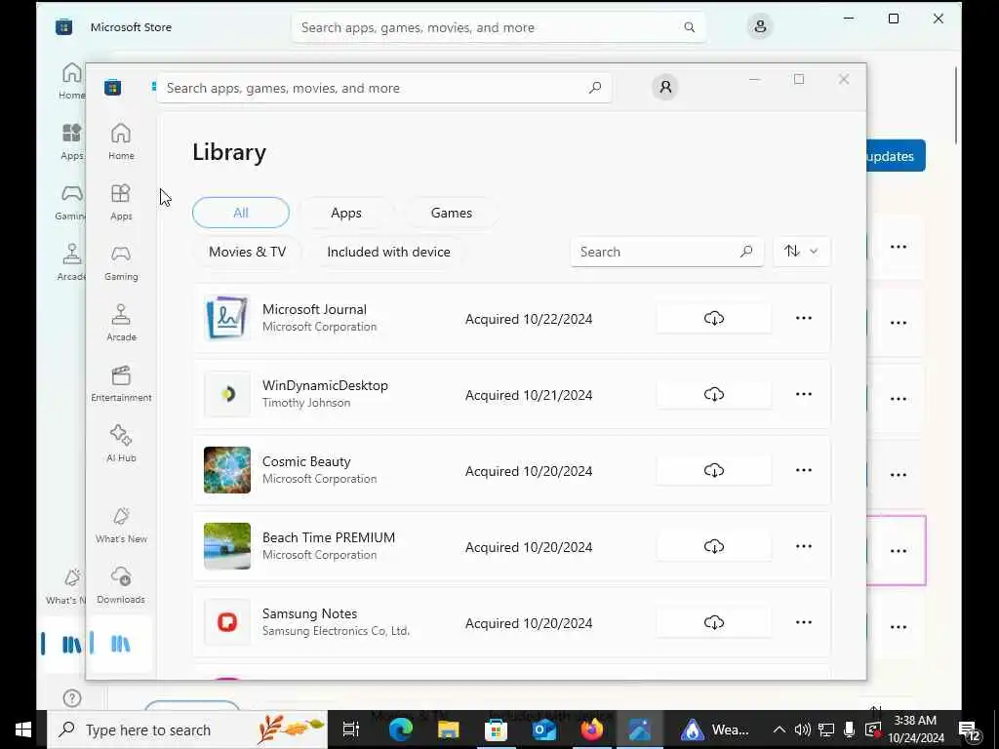
Task: Click taskbar Type here to search box
Action: pos(188,729)
